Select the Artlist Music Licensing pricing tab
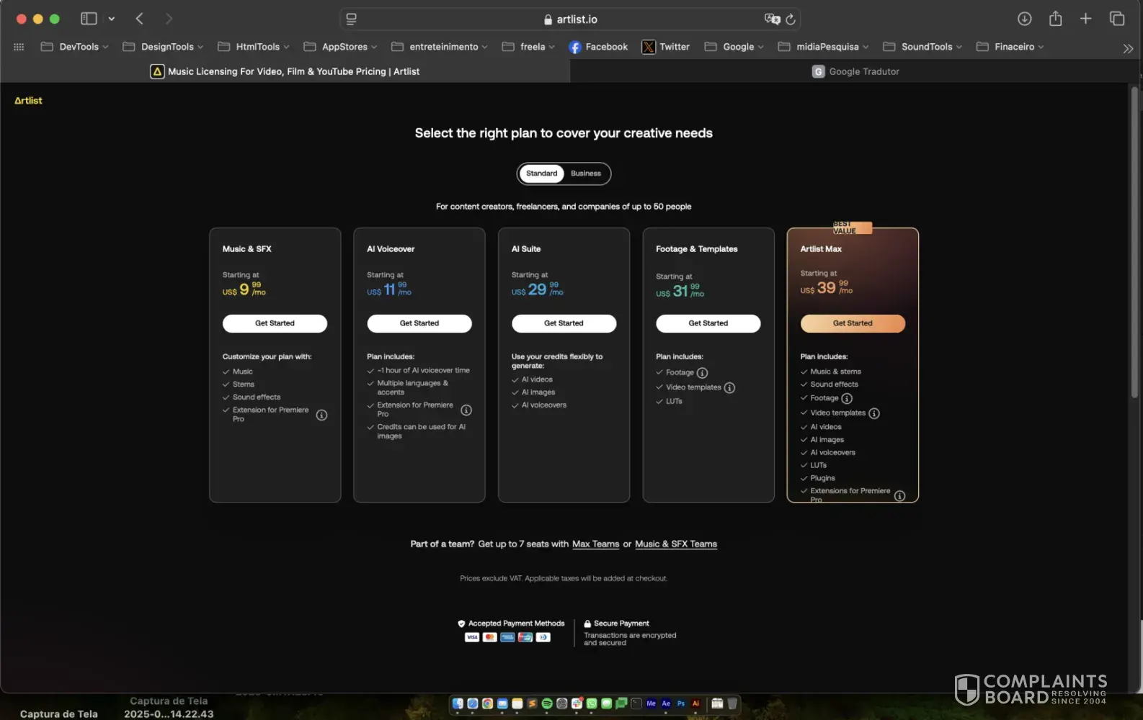This screenshot has width=1143, height=720. [x=285, y=71]
